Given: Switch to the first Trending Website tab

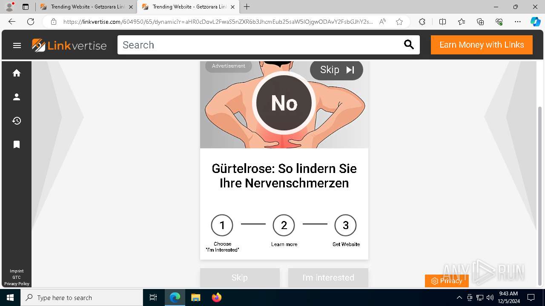Looking at the screenshot, I should coord(86,7).
